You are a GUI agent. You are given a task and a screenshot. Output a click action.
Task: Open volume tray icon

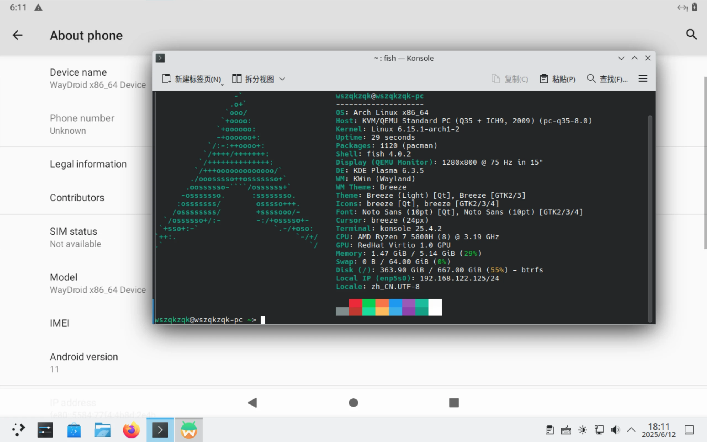[615, 430]
